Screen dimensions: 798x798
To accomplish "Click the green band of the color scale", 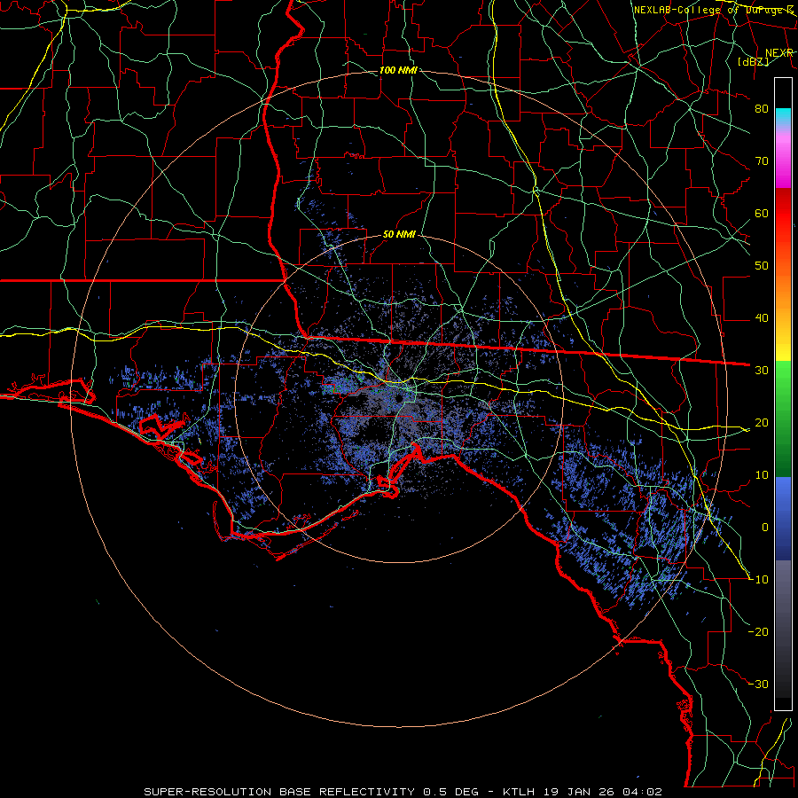I will [x=783, y=419].
